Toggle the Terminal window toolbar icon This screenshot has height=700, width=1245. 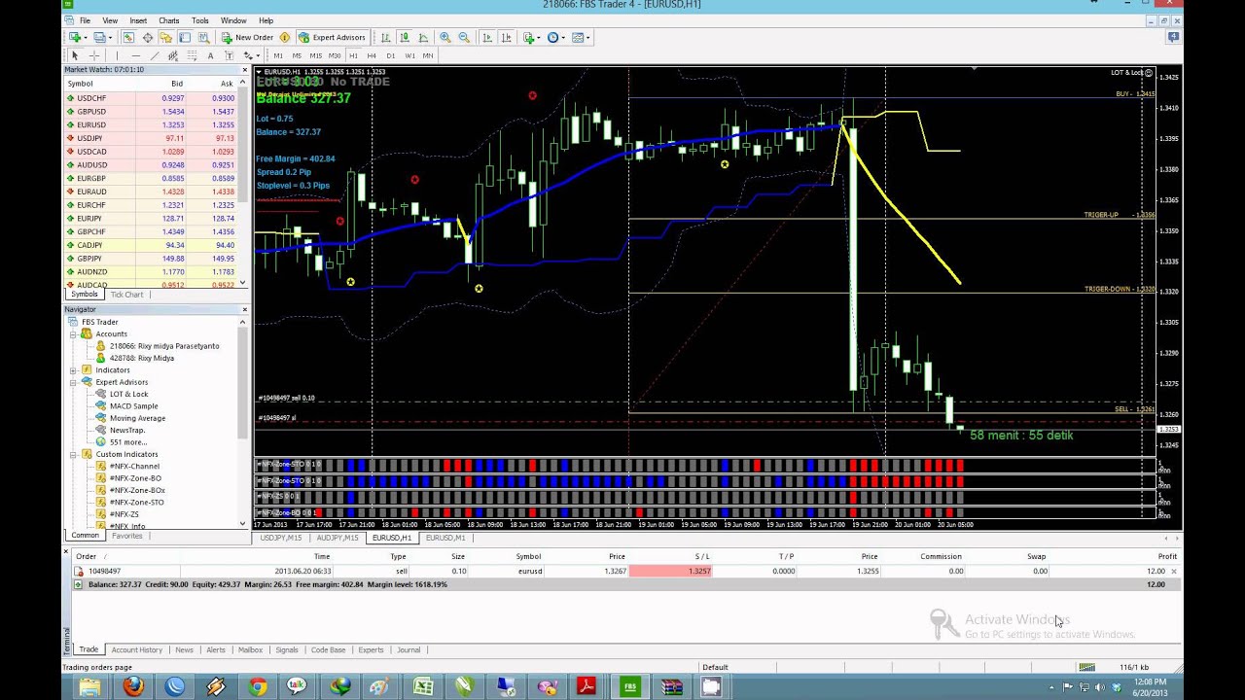click(185, 37)
